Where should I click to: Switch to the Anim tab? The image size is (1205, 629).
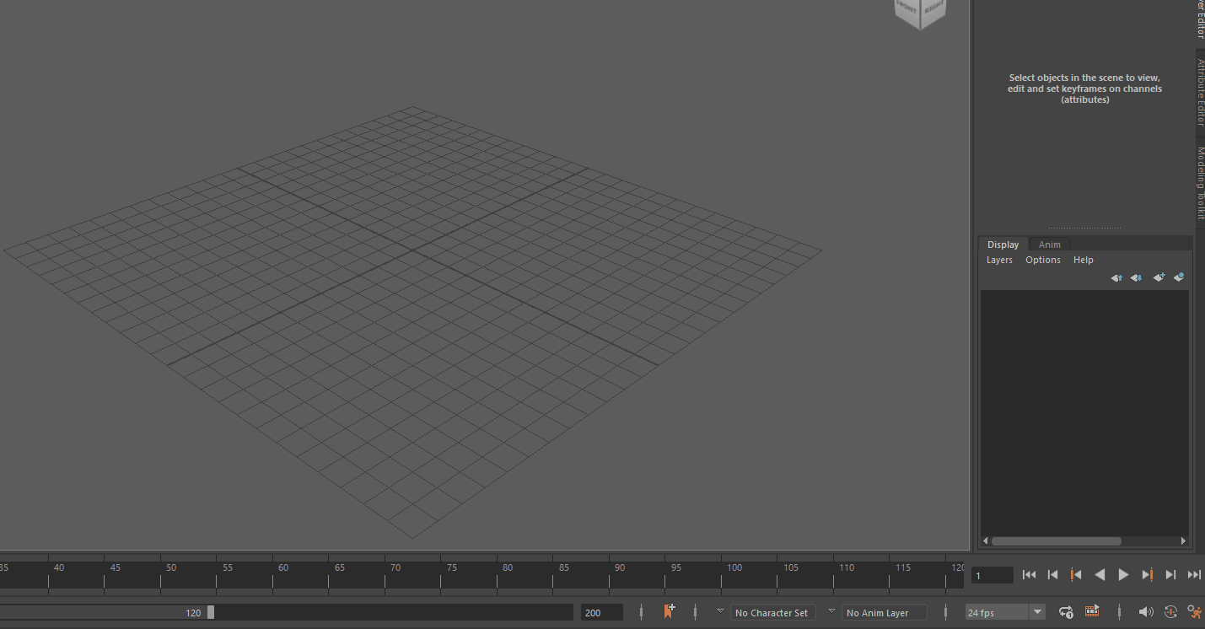1049,244
